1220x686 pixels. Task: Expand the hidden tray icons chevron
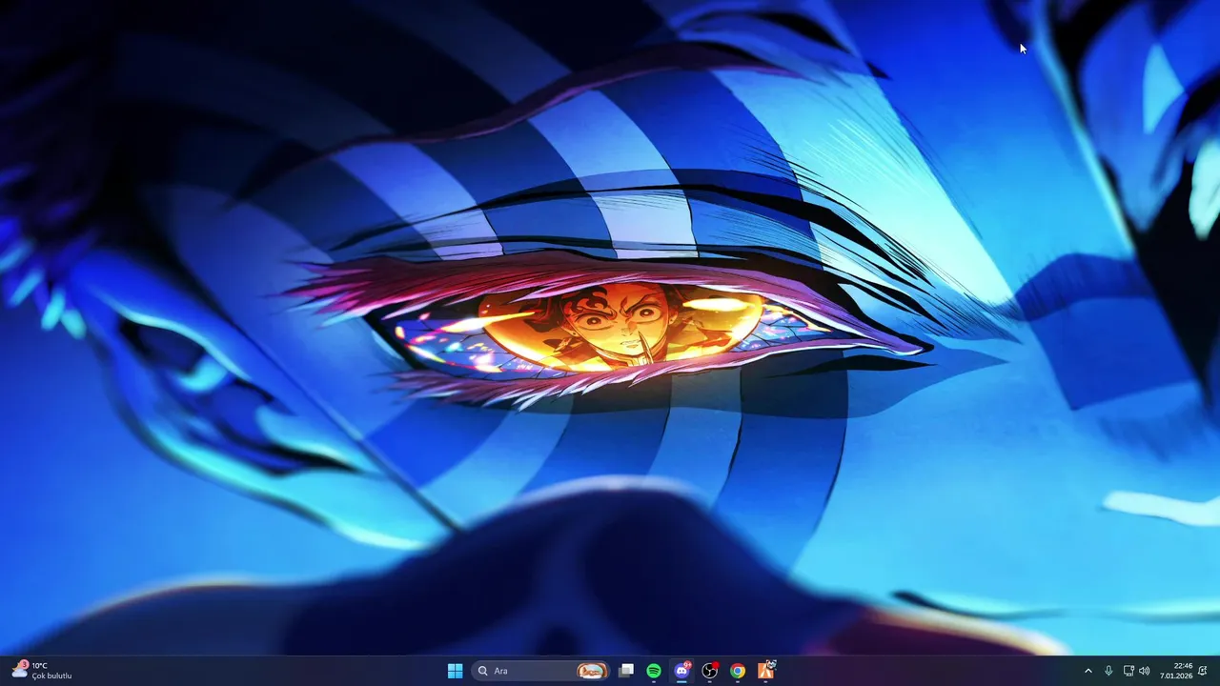1088,671
